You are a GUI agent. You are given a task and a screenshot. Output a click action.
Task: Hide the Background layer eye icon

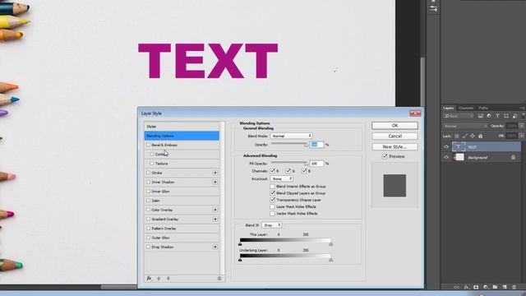pyautogui.click(x=446, y=157)
